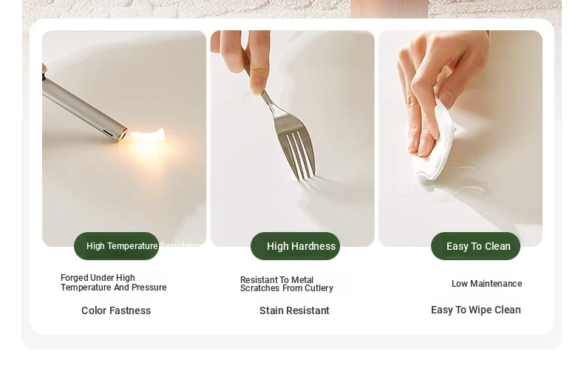Viewport: 584px width, 391px height.
Task: Click the flame on the lighter tip
Action: pyautogui.click(x=149, y=135)
